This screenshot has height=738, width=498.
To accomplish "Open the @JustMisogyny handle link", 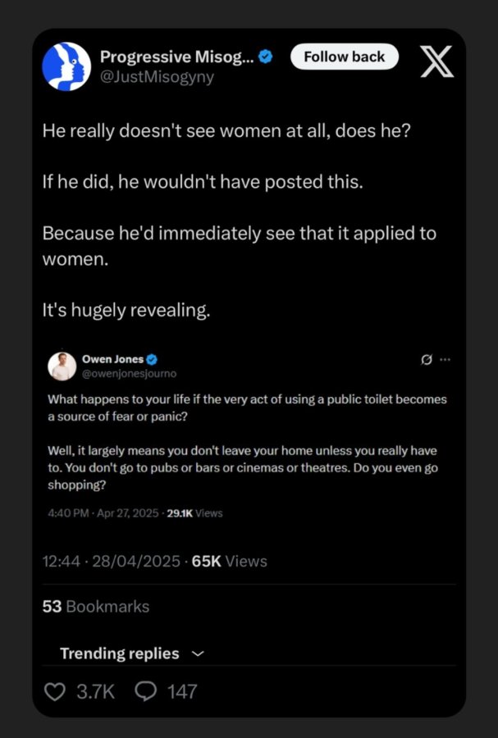I will [x=158, y=77].
